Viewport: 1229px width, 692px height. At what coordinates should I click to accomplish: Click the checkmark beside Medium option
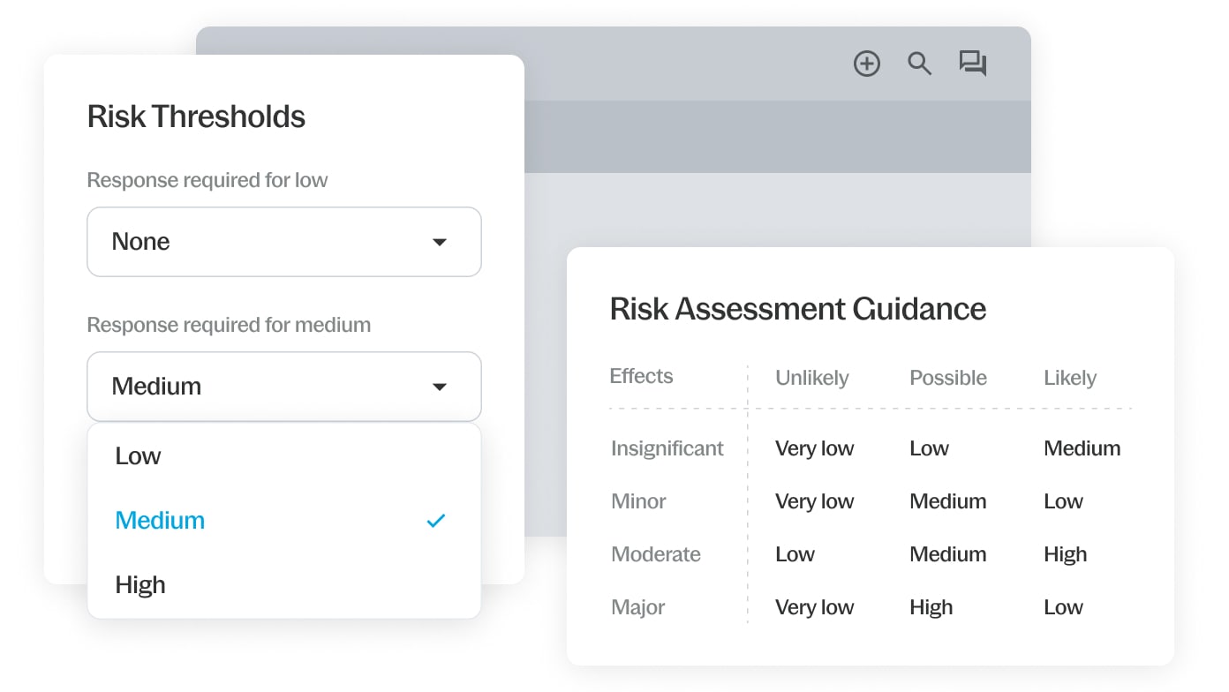[436, 521]
